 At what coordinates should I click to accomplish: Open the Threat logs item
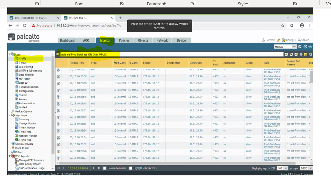[23, 63]
